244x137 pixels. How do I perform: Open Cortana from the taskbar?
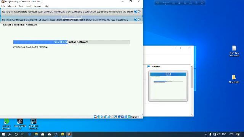[16, 134]
